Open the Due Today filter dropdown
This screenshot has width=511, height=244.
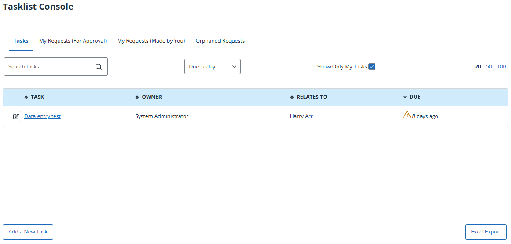pos(213,67)
